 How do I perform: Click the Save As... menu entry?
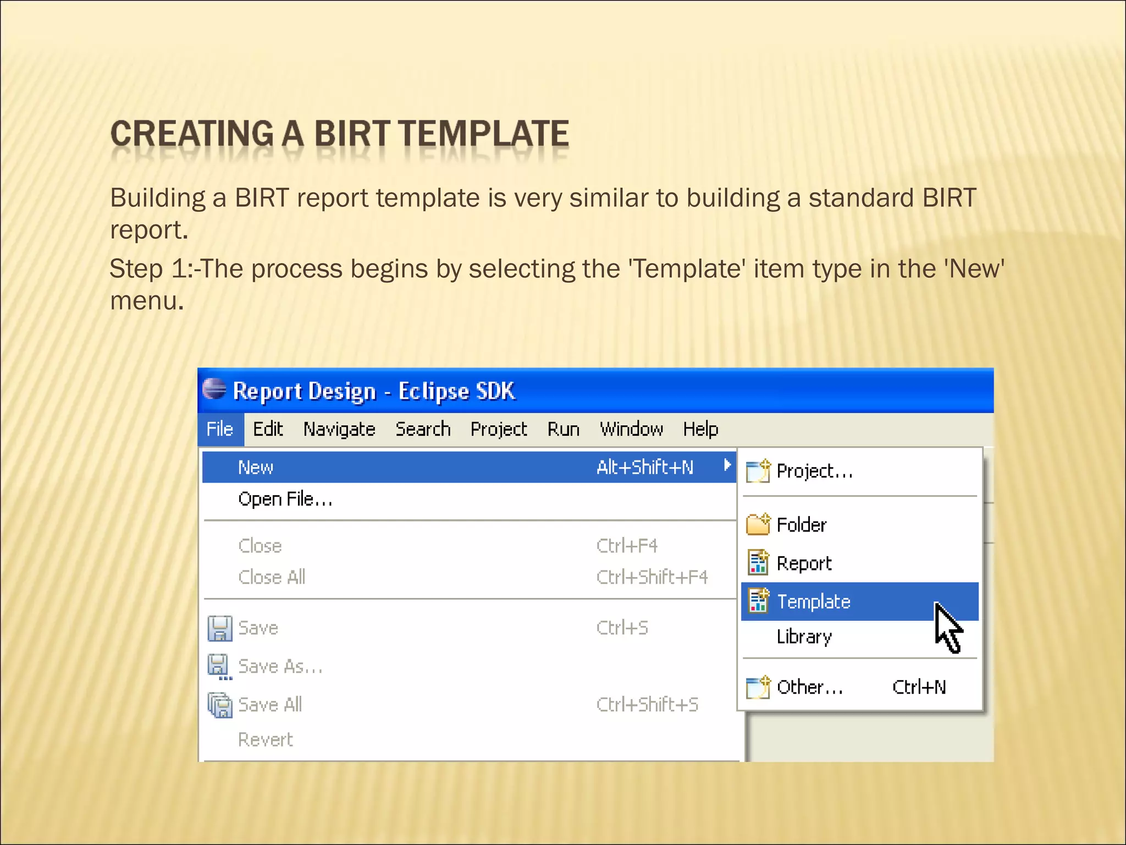[469, 666]
